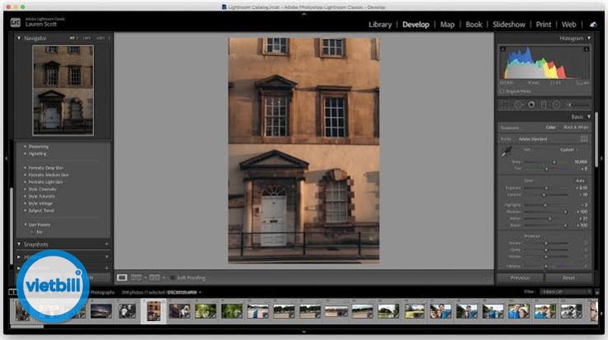Expand the Style: Cinematic preset group
The image size is (608, 340).
point(25,189)
